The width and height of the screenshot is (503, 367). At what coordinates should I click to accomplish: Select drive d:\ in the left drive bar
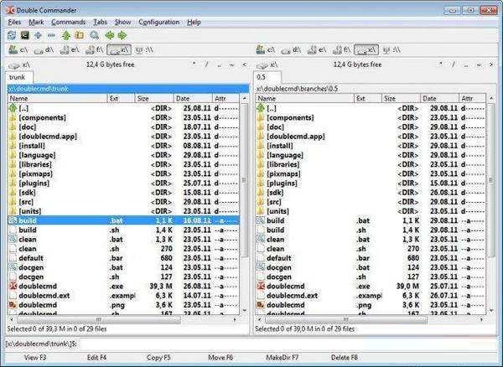pyautogui.click(x=44, y=49)
